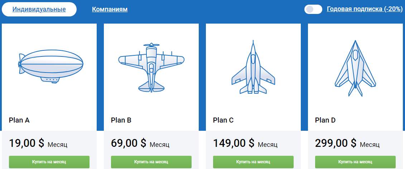This screenshot has height=169, width=405.
Task: Click the 69,00 $ monthly price
Action: (x=129, y=143)
